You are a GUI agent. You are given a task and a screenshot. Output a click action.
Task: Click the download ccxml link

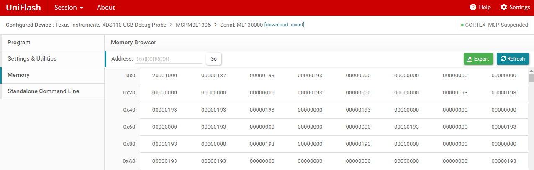tap(285, 25)
